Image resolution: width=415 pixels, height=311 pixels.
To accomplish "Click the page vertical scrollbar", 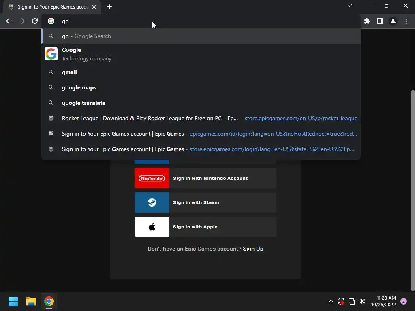I will click(413, 190).
